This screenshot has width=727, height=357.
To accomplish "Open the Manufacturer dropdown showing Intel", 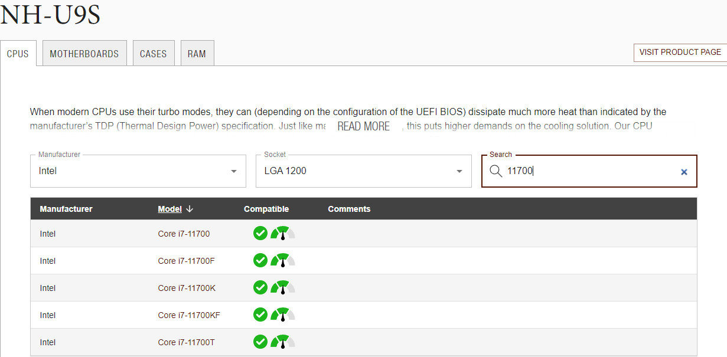I will point(138,171).
